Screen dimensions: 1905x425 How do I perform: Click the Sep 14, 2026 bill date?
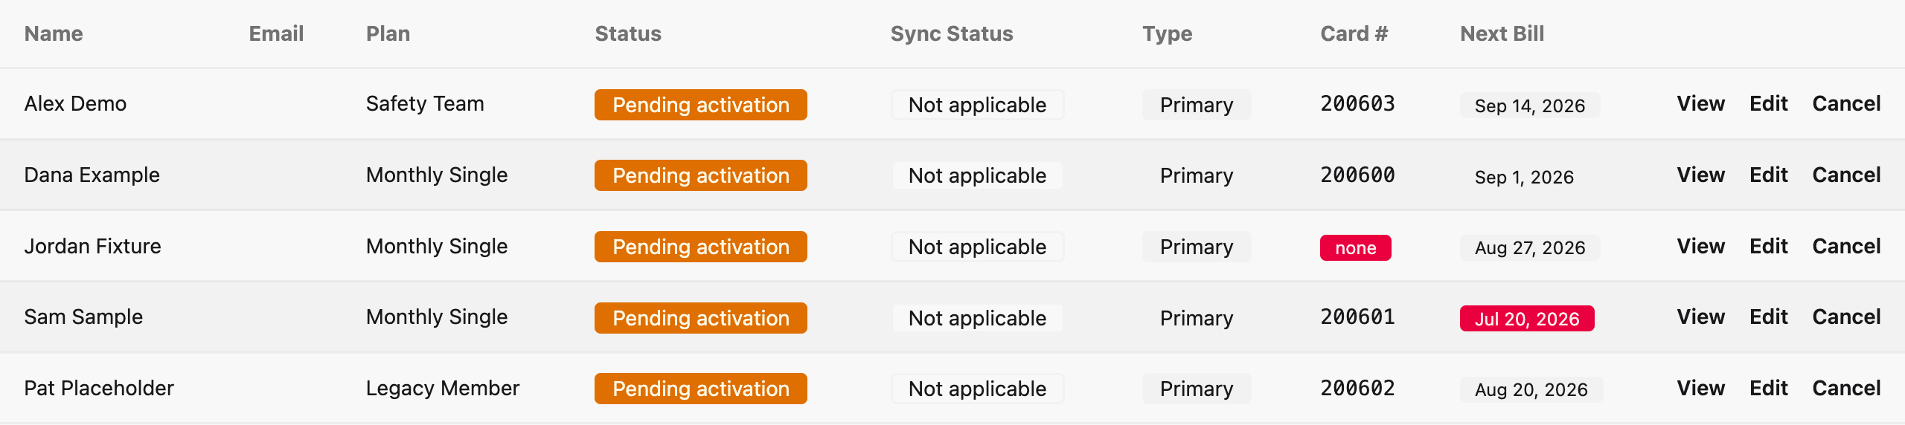[1530, 106]
